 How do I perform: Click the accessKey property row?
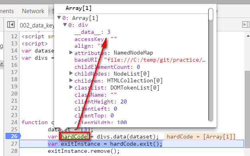[x=96, y=39]
